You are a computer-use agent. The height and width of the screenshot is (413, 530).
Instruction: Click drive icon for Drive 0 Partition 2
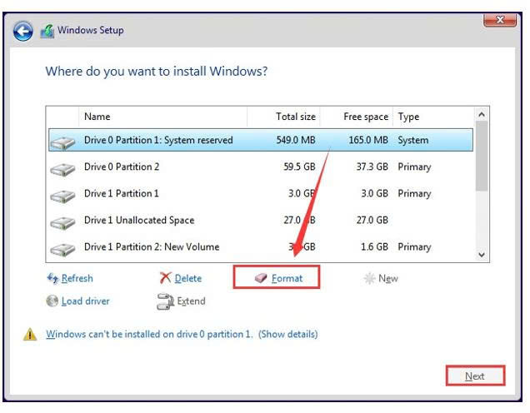pyautogui.click(x=62, y=169)
